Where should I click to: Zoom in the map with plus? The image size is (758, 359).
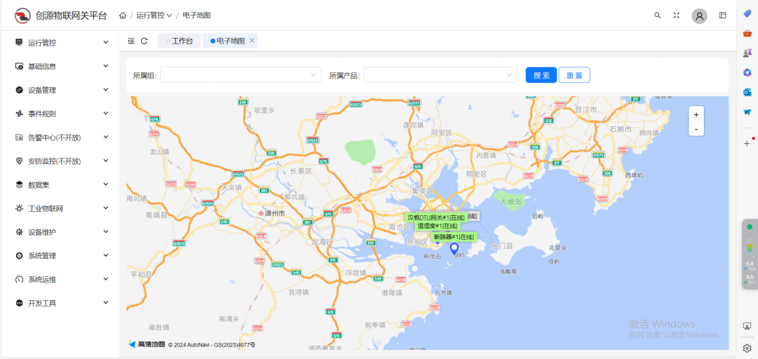click(x=696, y=114)
